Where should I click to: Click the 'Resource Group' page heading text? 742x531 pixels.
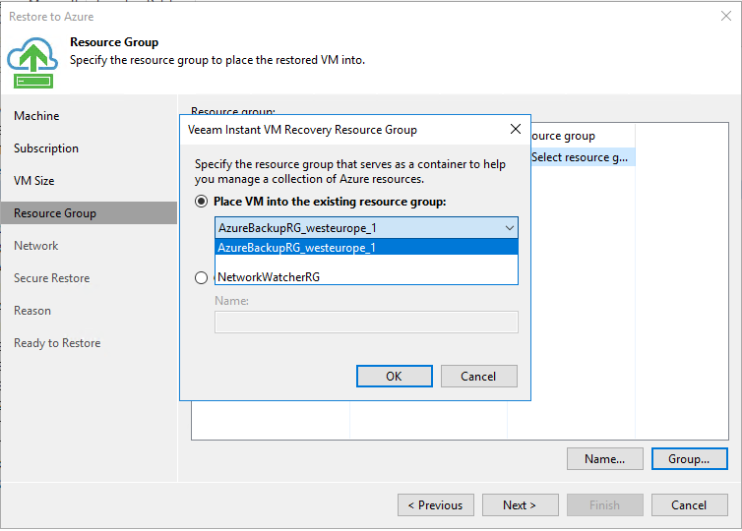click(114, 42)
